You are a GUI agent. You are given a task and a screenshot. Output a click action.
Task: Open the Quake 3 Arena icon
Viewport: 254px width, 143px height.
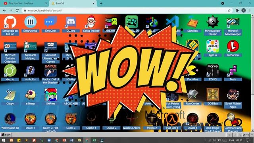pyautogui.click(x=131, y=121)
